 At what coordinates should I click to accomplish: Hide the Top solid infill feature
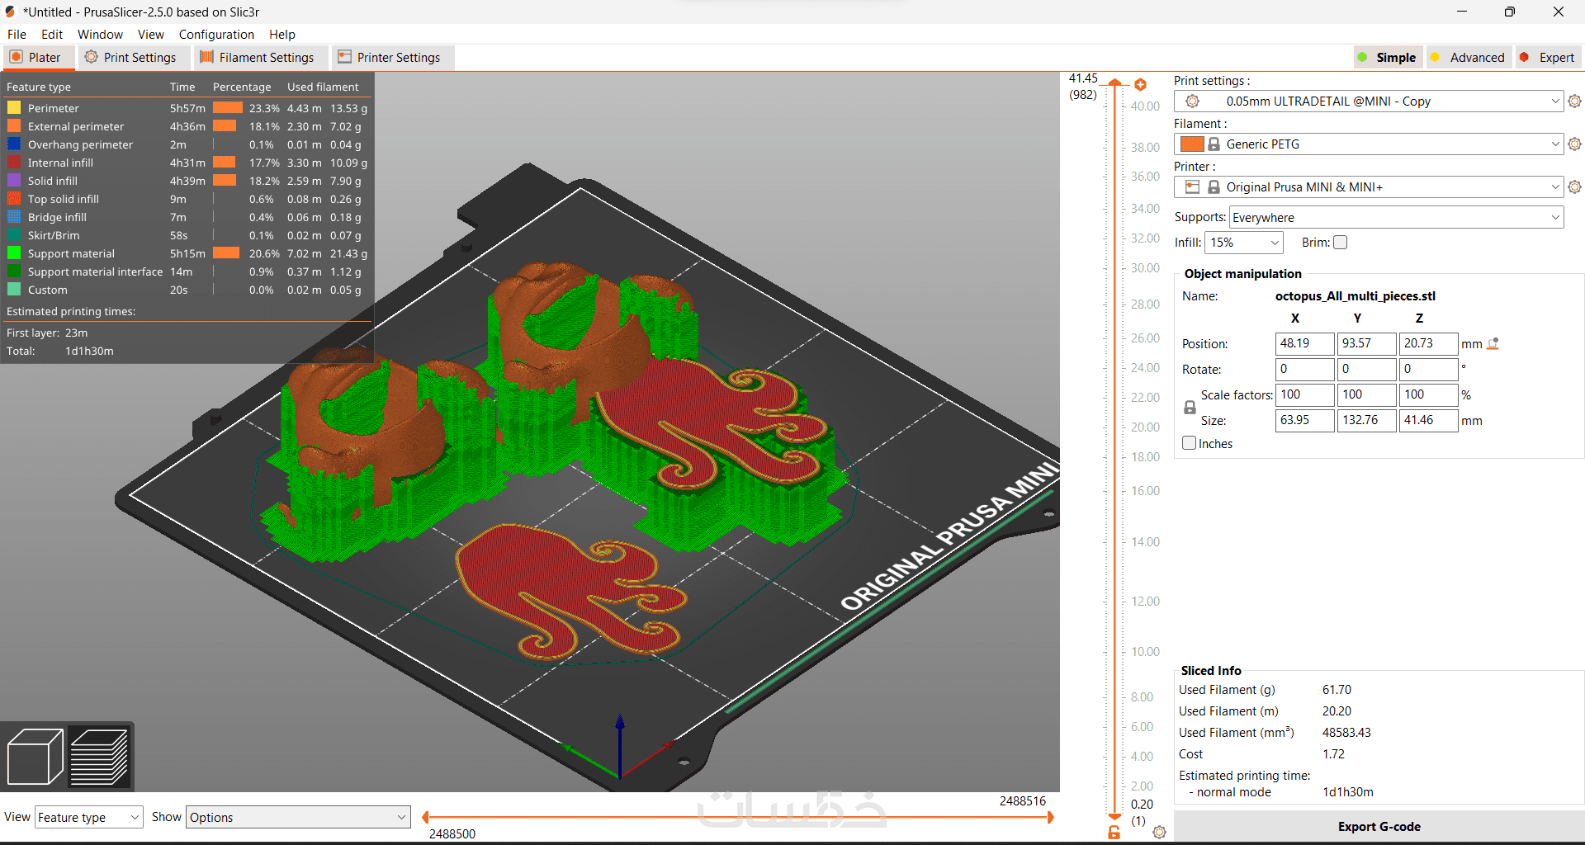coord(14,199)
